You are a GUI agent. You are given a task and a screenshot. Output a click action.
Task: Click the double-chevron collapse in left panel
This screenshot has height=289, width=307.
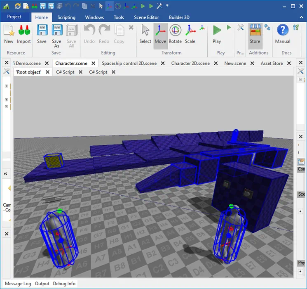(x=5, y=174)
